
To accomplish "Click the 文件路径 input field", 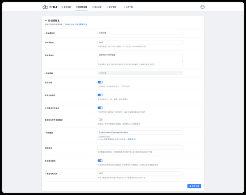I will [140, 132].
